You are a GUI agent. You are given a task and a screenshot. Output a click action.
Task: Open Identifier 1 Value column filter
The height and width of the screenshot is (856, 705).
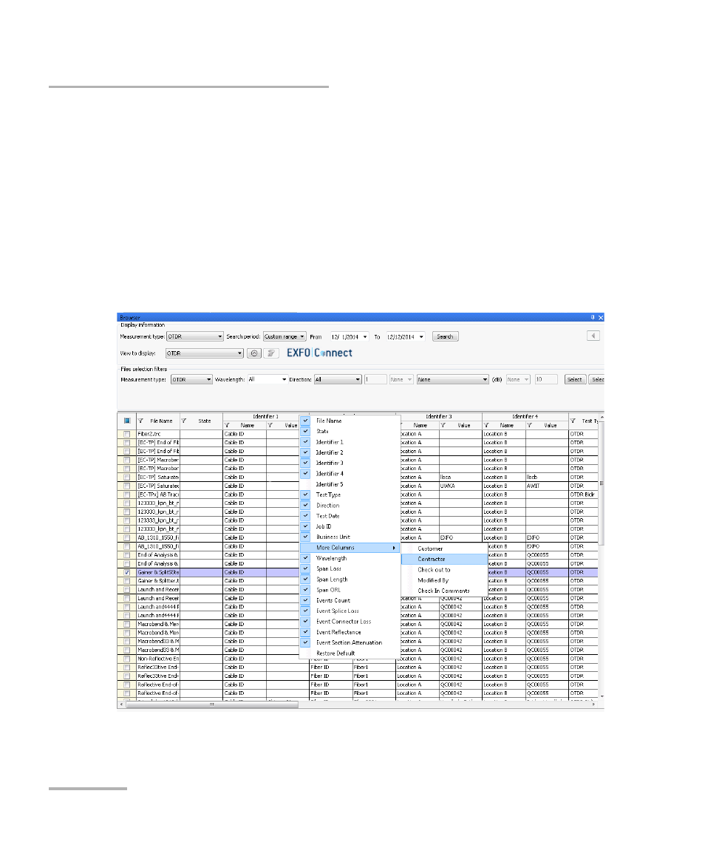[270, 425]
